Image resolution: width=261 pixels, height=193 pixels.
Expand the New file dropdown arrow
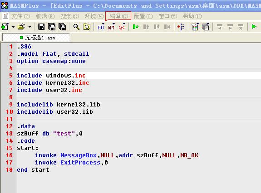click(13, 27)
